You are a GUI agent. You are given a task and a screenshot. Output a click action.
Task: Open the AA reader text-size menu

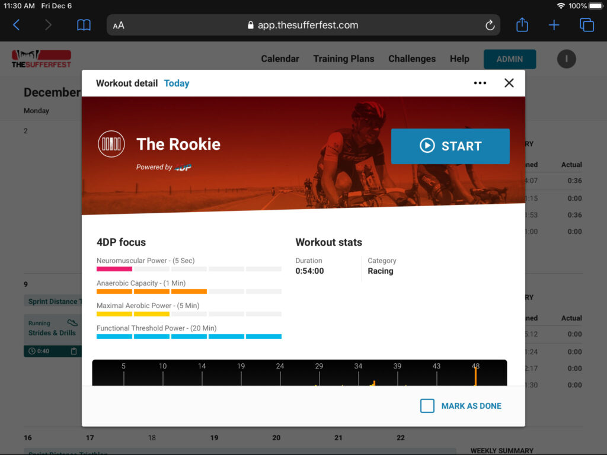(x=119, y=25)
